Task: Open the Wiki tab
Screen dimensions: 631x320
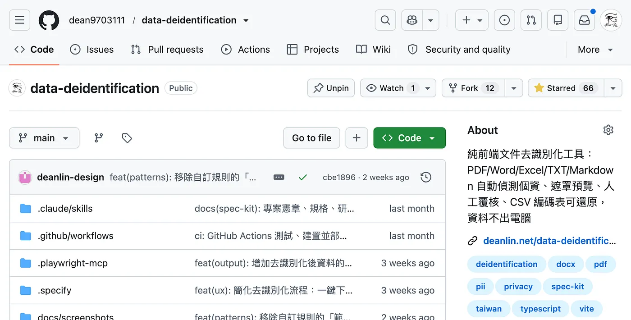Action: tap(374, 50)
